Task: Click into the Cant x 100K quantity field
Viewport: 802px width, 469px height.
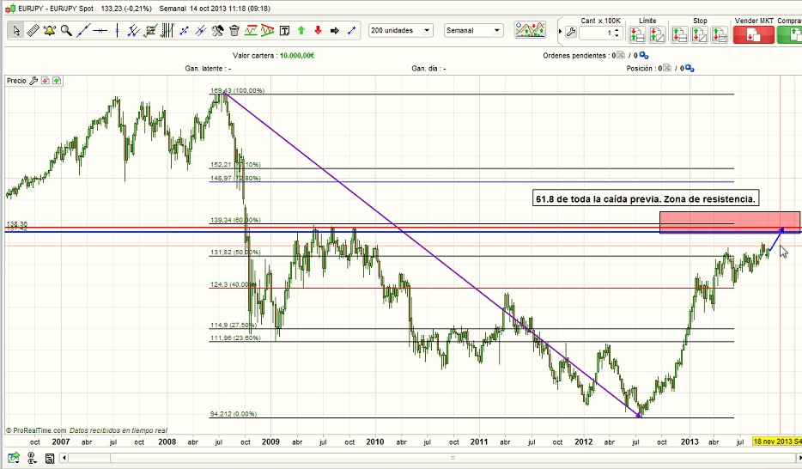Action: point(597,33)
